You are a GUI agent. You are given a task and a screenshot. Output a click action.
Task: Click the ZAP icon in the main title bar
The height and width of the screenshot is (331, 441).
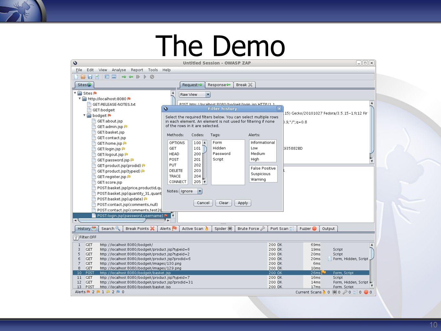[75, 63]
